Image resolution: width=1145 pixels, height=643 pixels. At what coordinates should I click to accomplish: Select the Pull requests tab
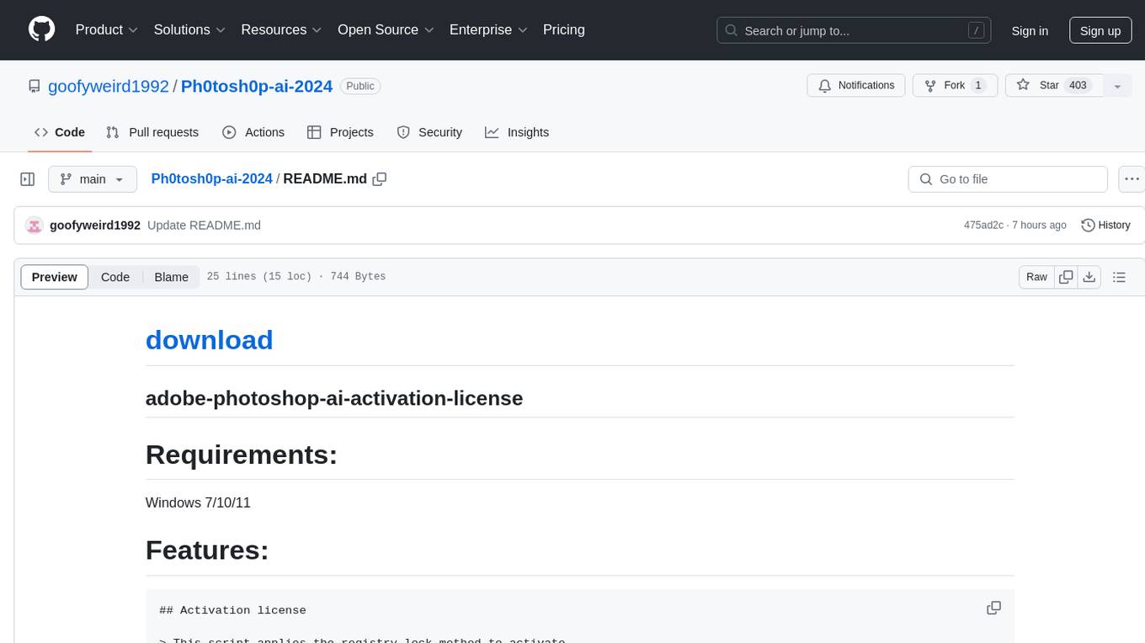pyautogui.click(x=152, y=132)
